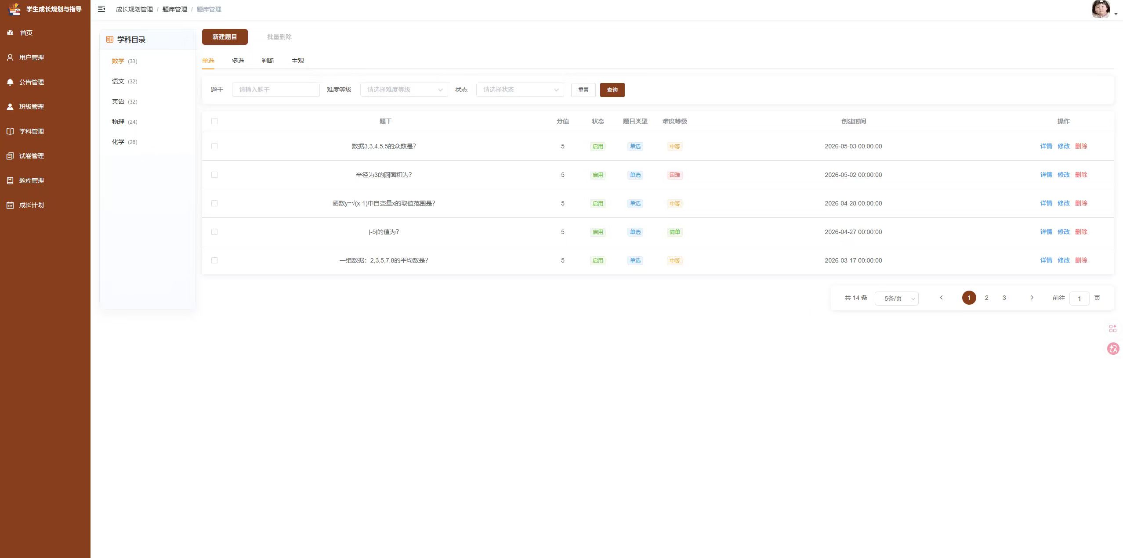The width and height of the screenshot is (1123, 558).
Task: Click the 查询 button
Action: point(612,90)
